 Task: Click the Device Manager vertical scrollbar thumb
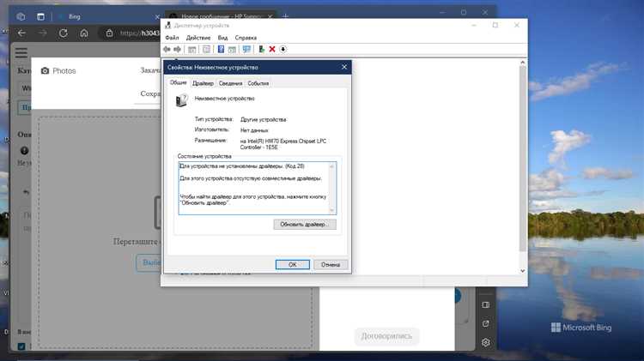(522, 159)
